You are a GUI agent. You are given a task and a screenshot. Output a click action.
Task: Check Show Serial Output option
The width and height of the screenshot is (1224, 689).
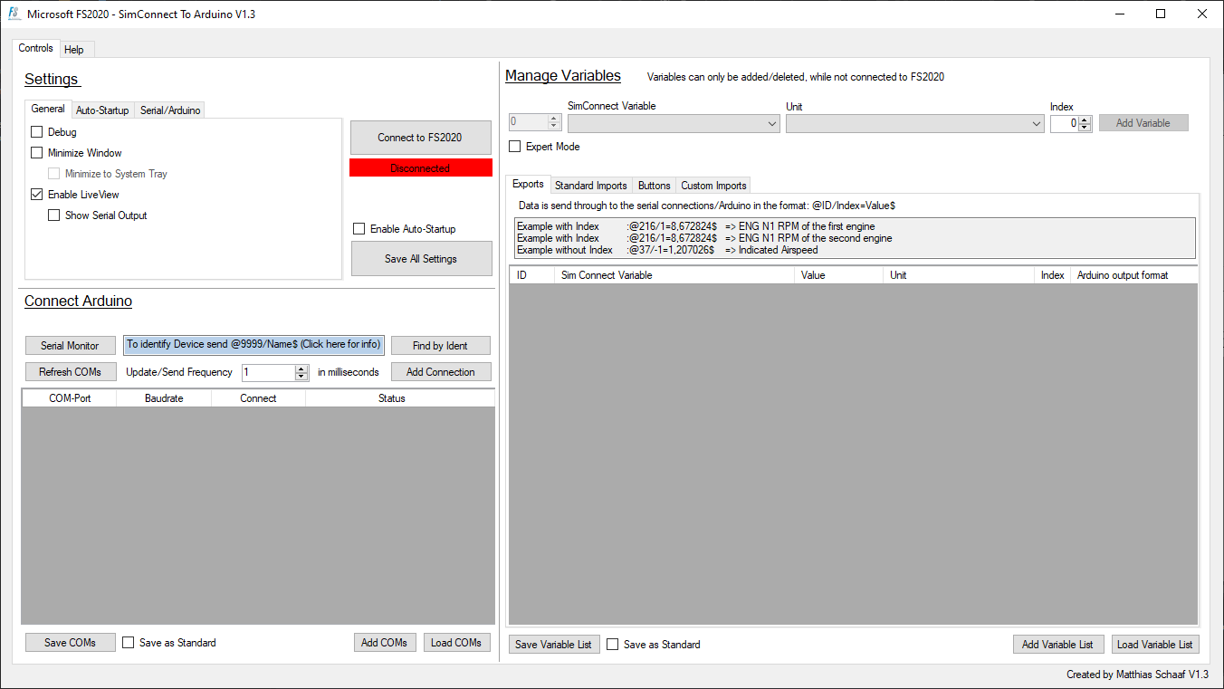coord(54,215)
